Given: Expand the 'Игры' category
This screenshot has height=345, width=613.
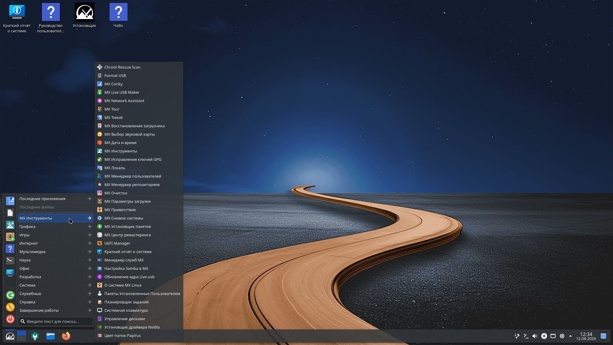Looking at the screenshot, I should coord(55,235).
